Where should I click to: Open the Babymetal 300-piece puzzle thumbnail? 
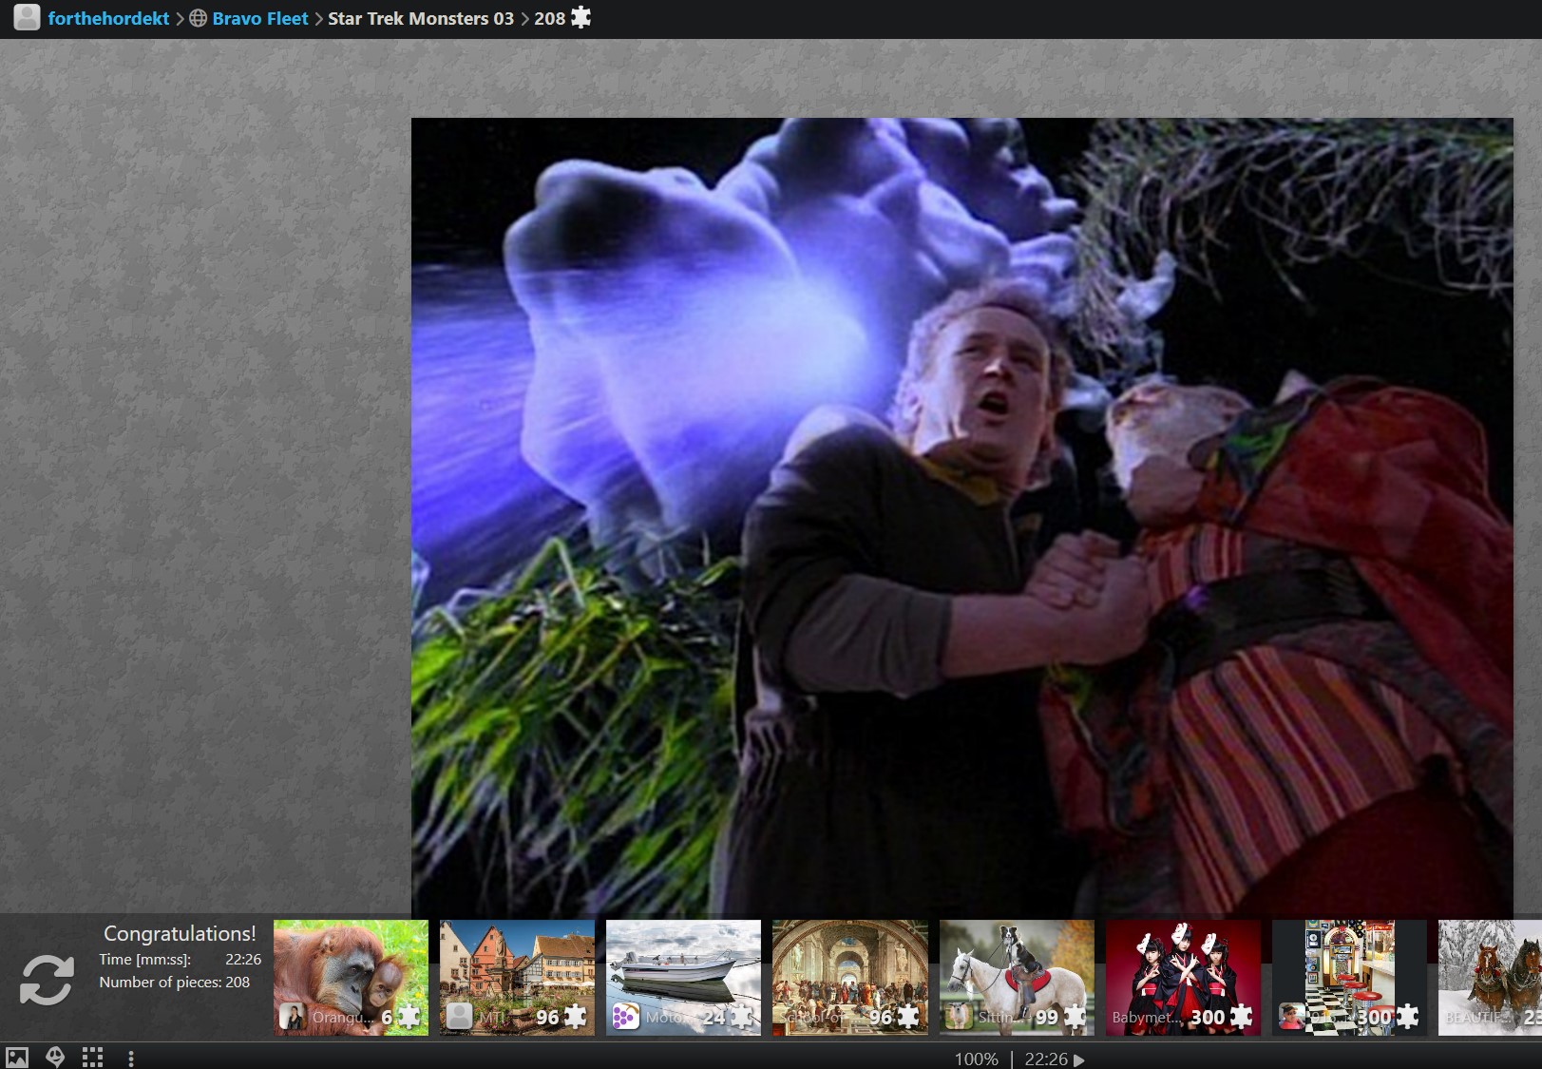click(1183, 977)
